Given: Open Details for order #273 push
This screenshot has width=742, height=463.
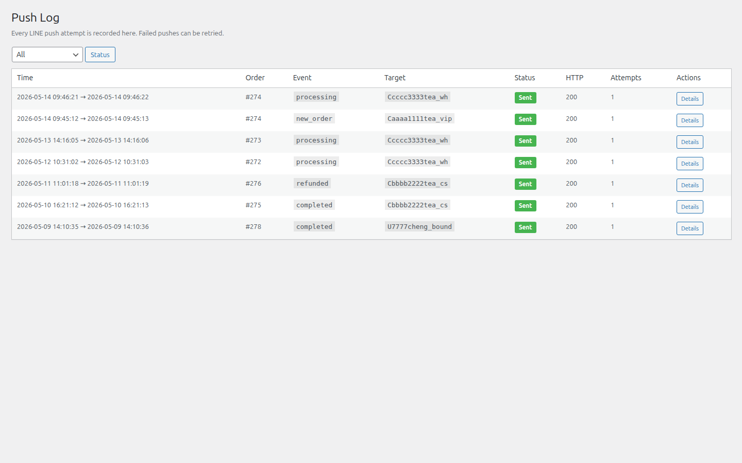Looking at the screenshot, I should tap(689, 142).
